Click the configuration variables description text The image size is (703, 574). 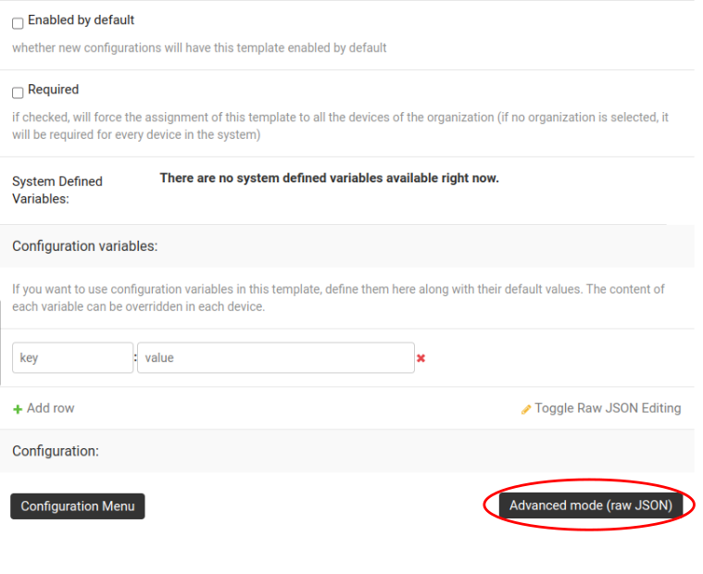coord(338,297)
